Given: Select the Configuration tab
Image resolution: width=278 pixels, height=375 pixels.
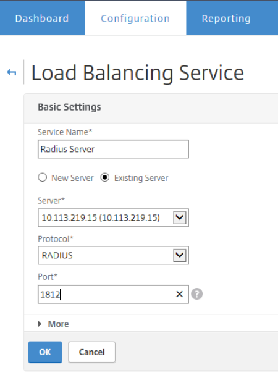Looking at the screenshot, I should tap(135, 18).
